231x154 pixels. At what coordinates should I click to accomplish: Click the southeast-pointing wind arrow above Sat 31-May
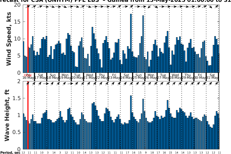pyautogui.click(x=210, y=7)
